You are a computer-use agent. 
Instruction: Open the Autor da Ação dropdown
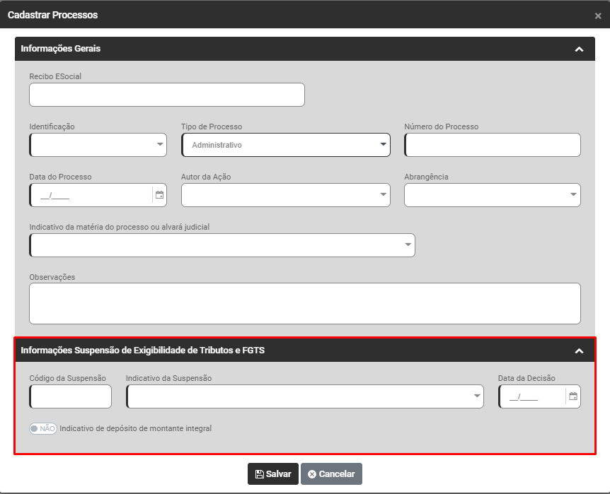coord(286,195)
